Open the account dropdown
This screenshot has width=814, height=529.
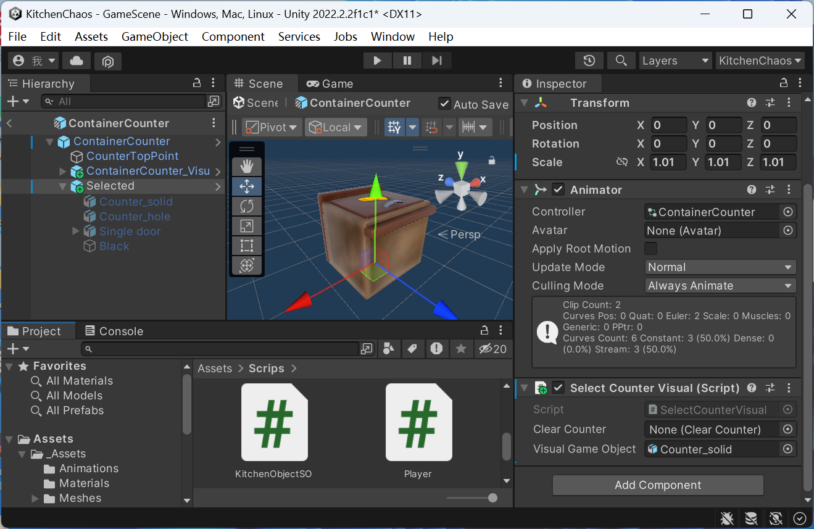[34, 60]
